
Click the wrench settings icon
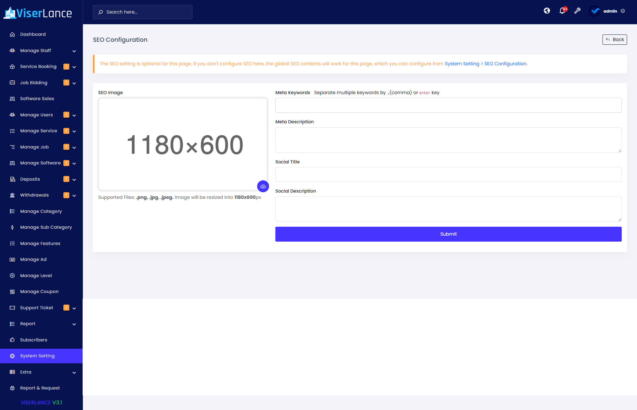(577, 11)
